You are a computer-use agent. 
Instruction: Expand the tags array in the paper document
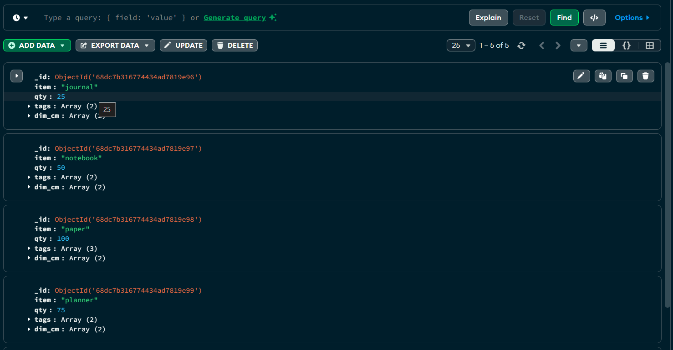[29, 249]
